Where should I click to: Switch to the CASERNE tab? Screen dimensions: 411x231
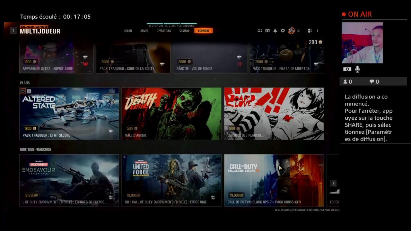pos(184,31)
